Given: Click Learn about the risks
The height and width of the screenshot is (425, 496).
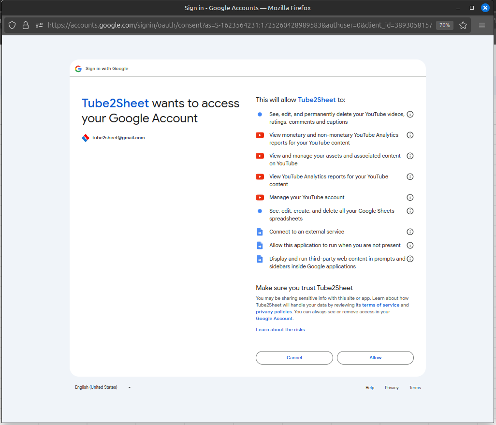Looking at the screenshot, I should (x=280, y=329).
